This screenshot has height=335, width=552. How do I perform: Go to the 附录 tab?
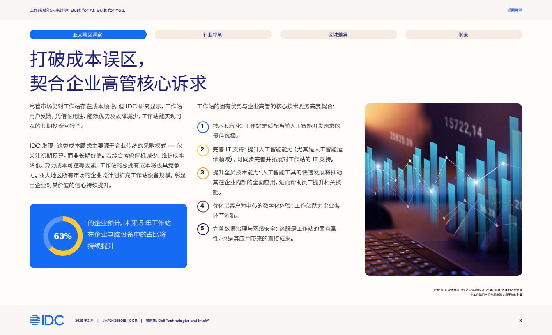click(464, 34)
